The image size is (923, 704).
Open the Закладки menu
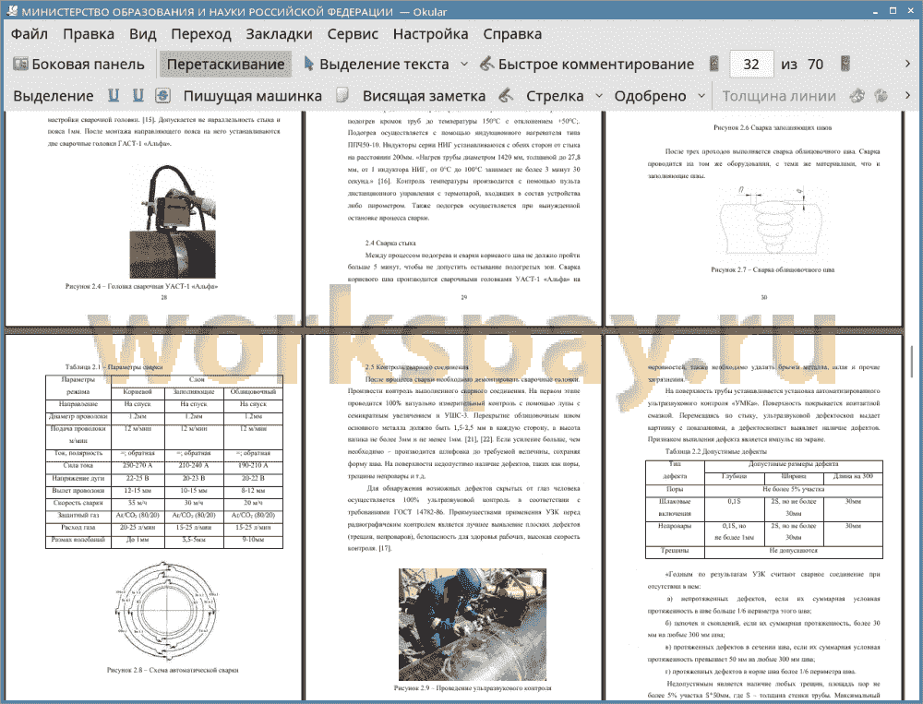tap(279, 34)
